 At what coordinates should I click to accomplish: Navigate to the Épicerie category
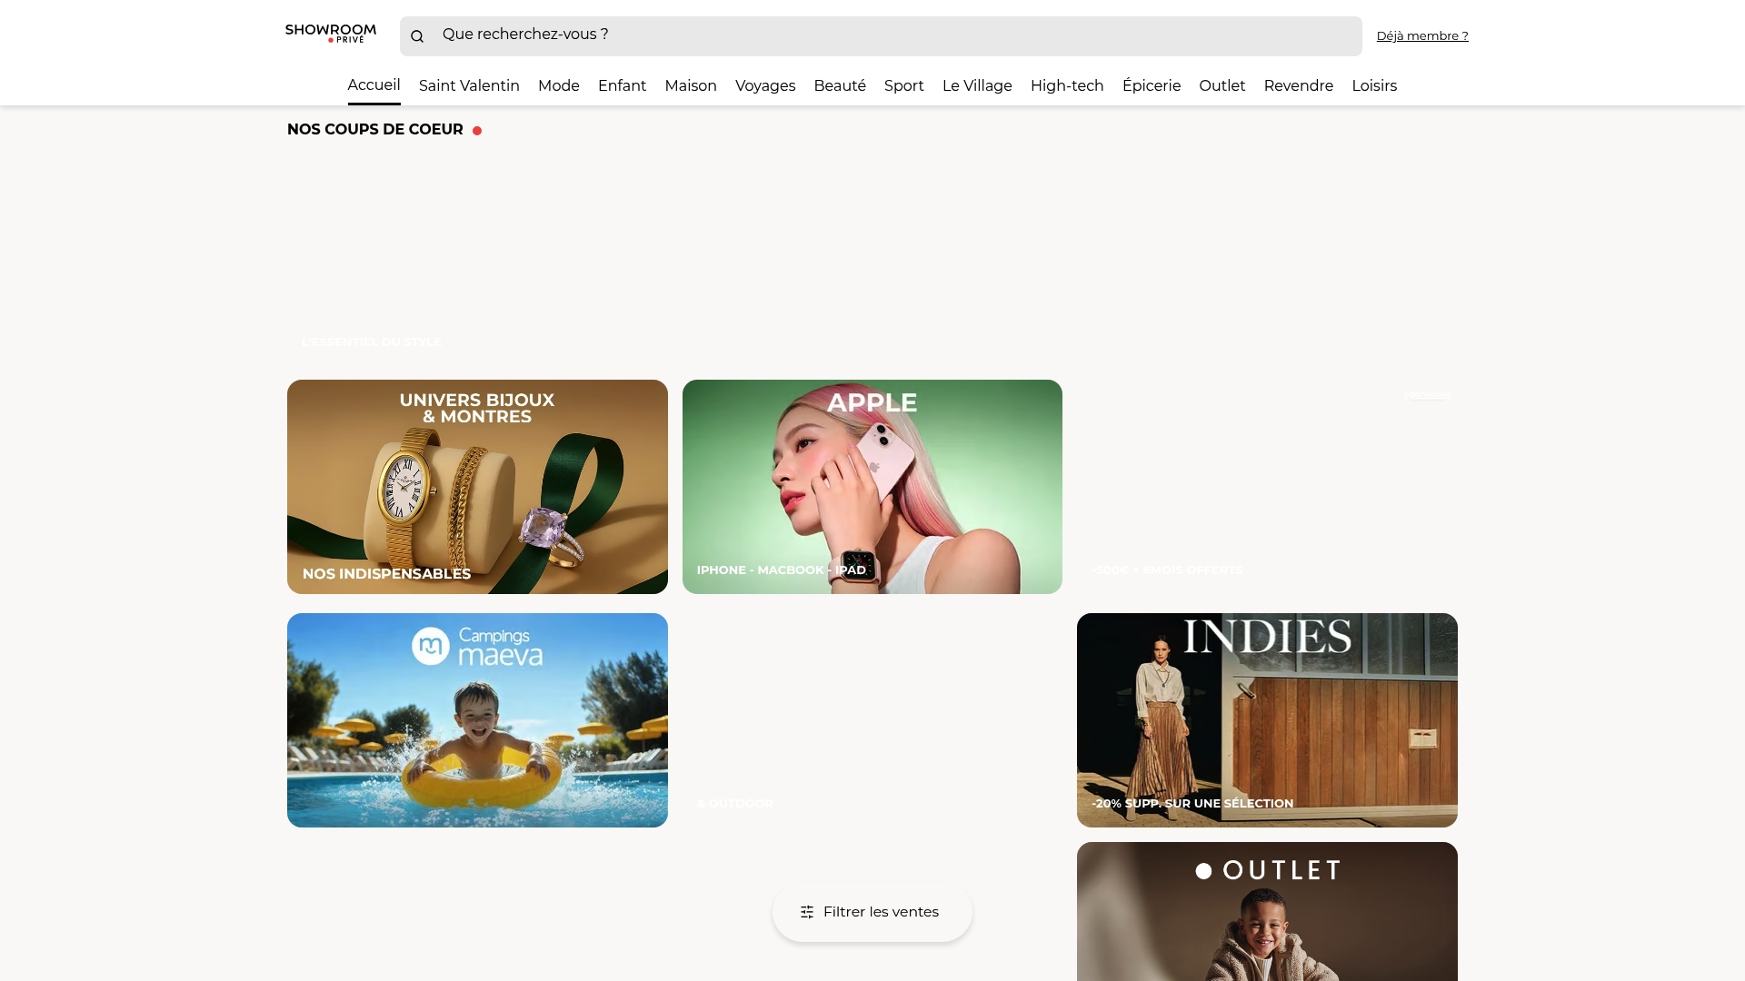pyautogui.click(x=1151, y=86)
